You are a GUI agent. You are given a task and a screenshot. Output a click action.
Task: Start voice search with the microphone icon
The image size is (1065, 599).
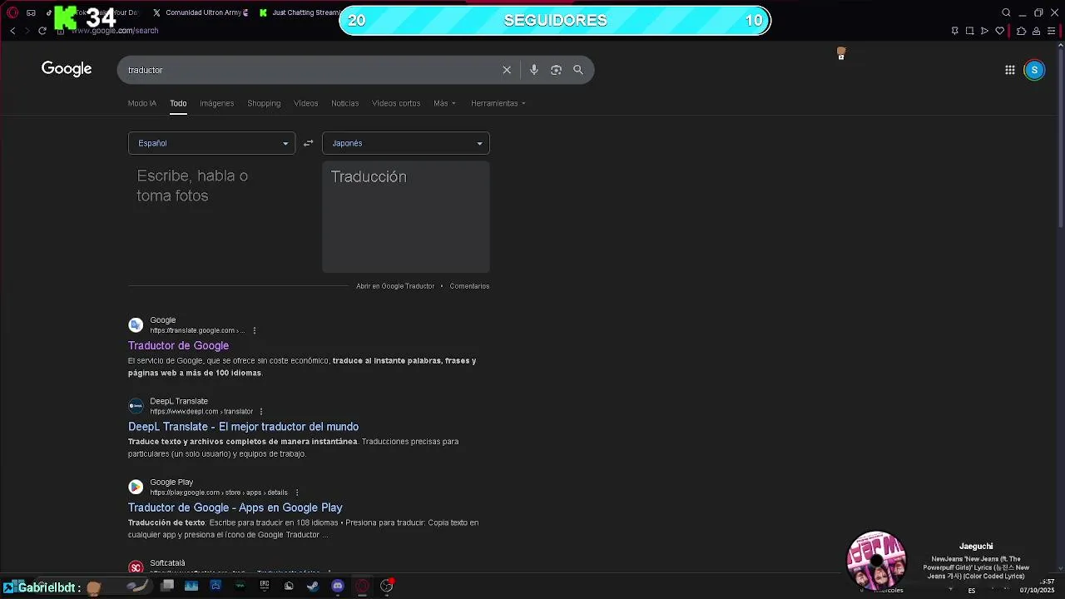click(x=534, y=70)
